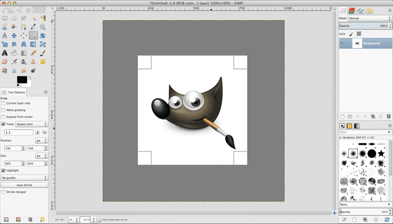The height and width of the screenshot is (224, 393).
Task: Select the Smudge tool
Action: (24, 71)
